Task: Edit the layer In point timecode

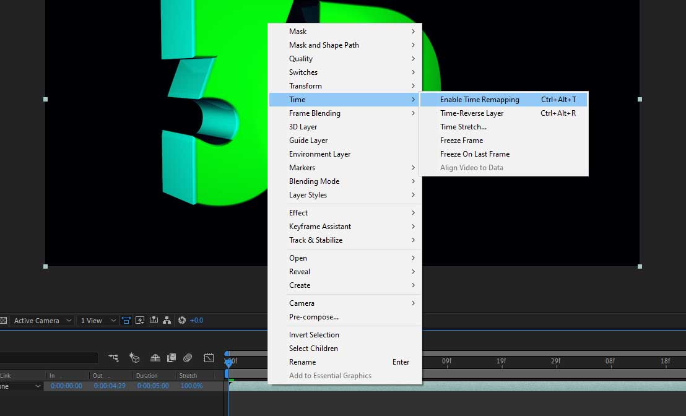Action: [x=66, y=386]
